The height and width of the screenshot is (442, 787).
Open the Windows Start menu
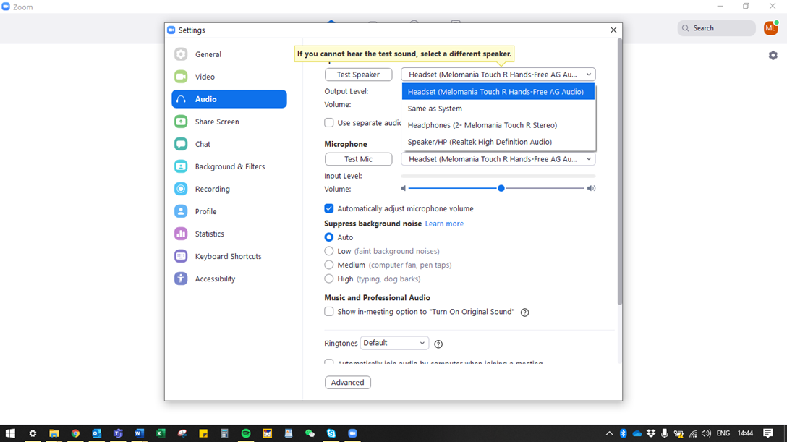click(10, 433)
